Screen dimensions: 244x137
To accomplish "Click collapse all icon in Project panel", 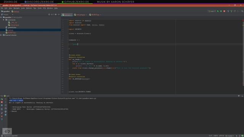I will click(52, 14).
